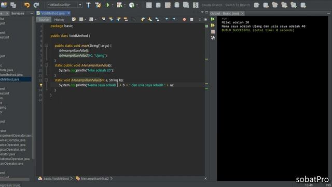Click the lightbulb hint on line 13
Image resolution: width=332 pixels, height=187 pixels.
click(41, 85)
